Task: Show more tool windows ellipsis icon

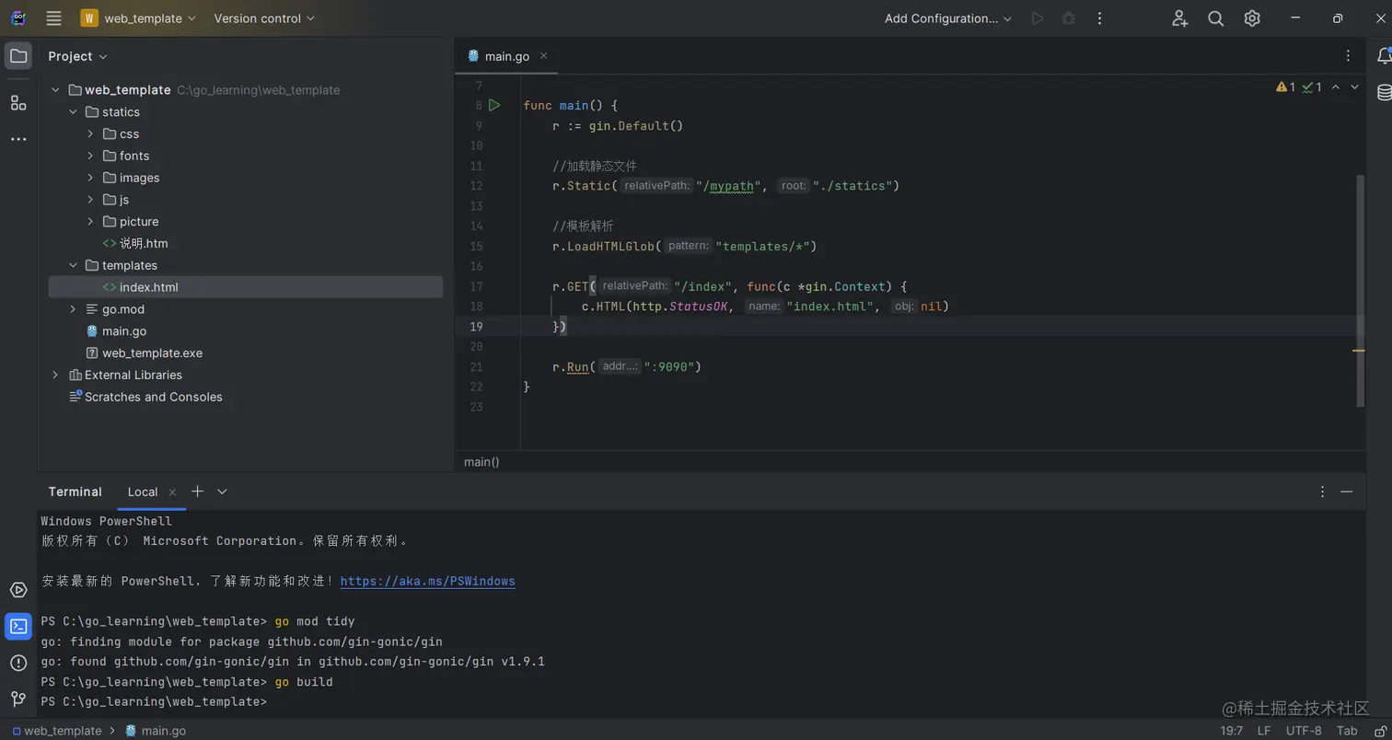Action: point(18,139)
